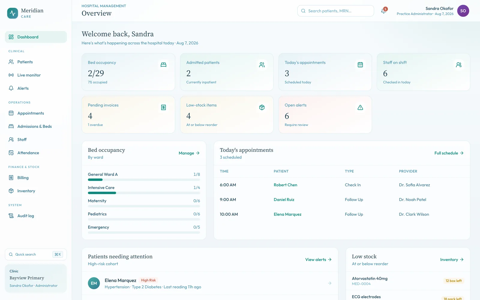This screenshot has height=300, width=480.
Task: Open patient Robert Chen from appointments
Action: pyautogui.click(x=285, y=185)
